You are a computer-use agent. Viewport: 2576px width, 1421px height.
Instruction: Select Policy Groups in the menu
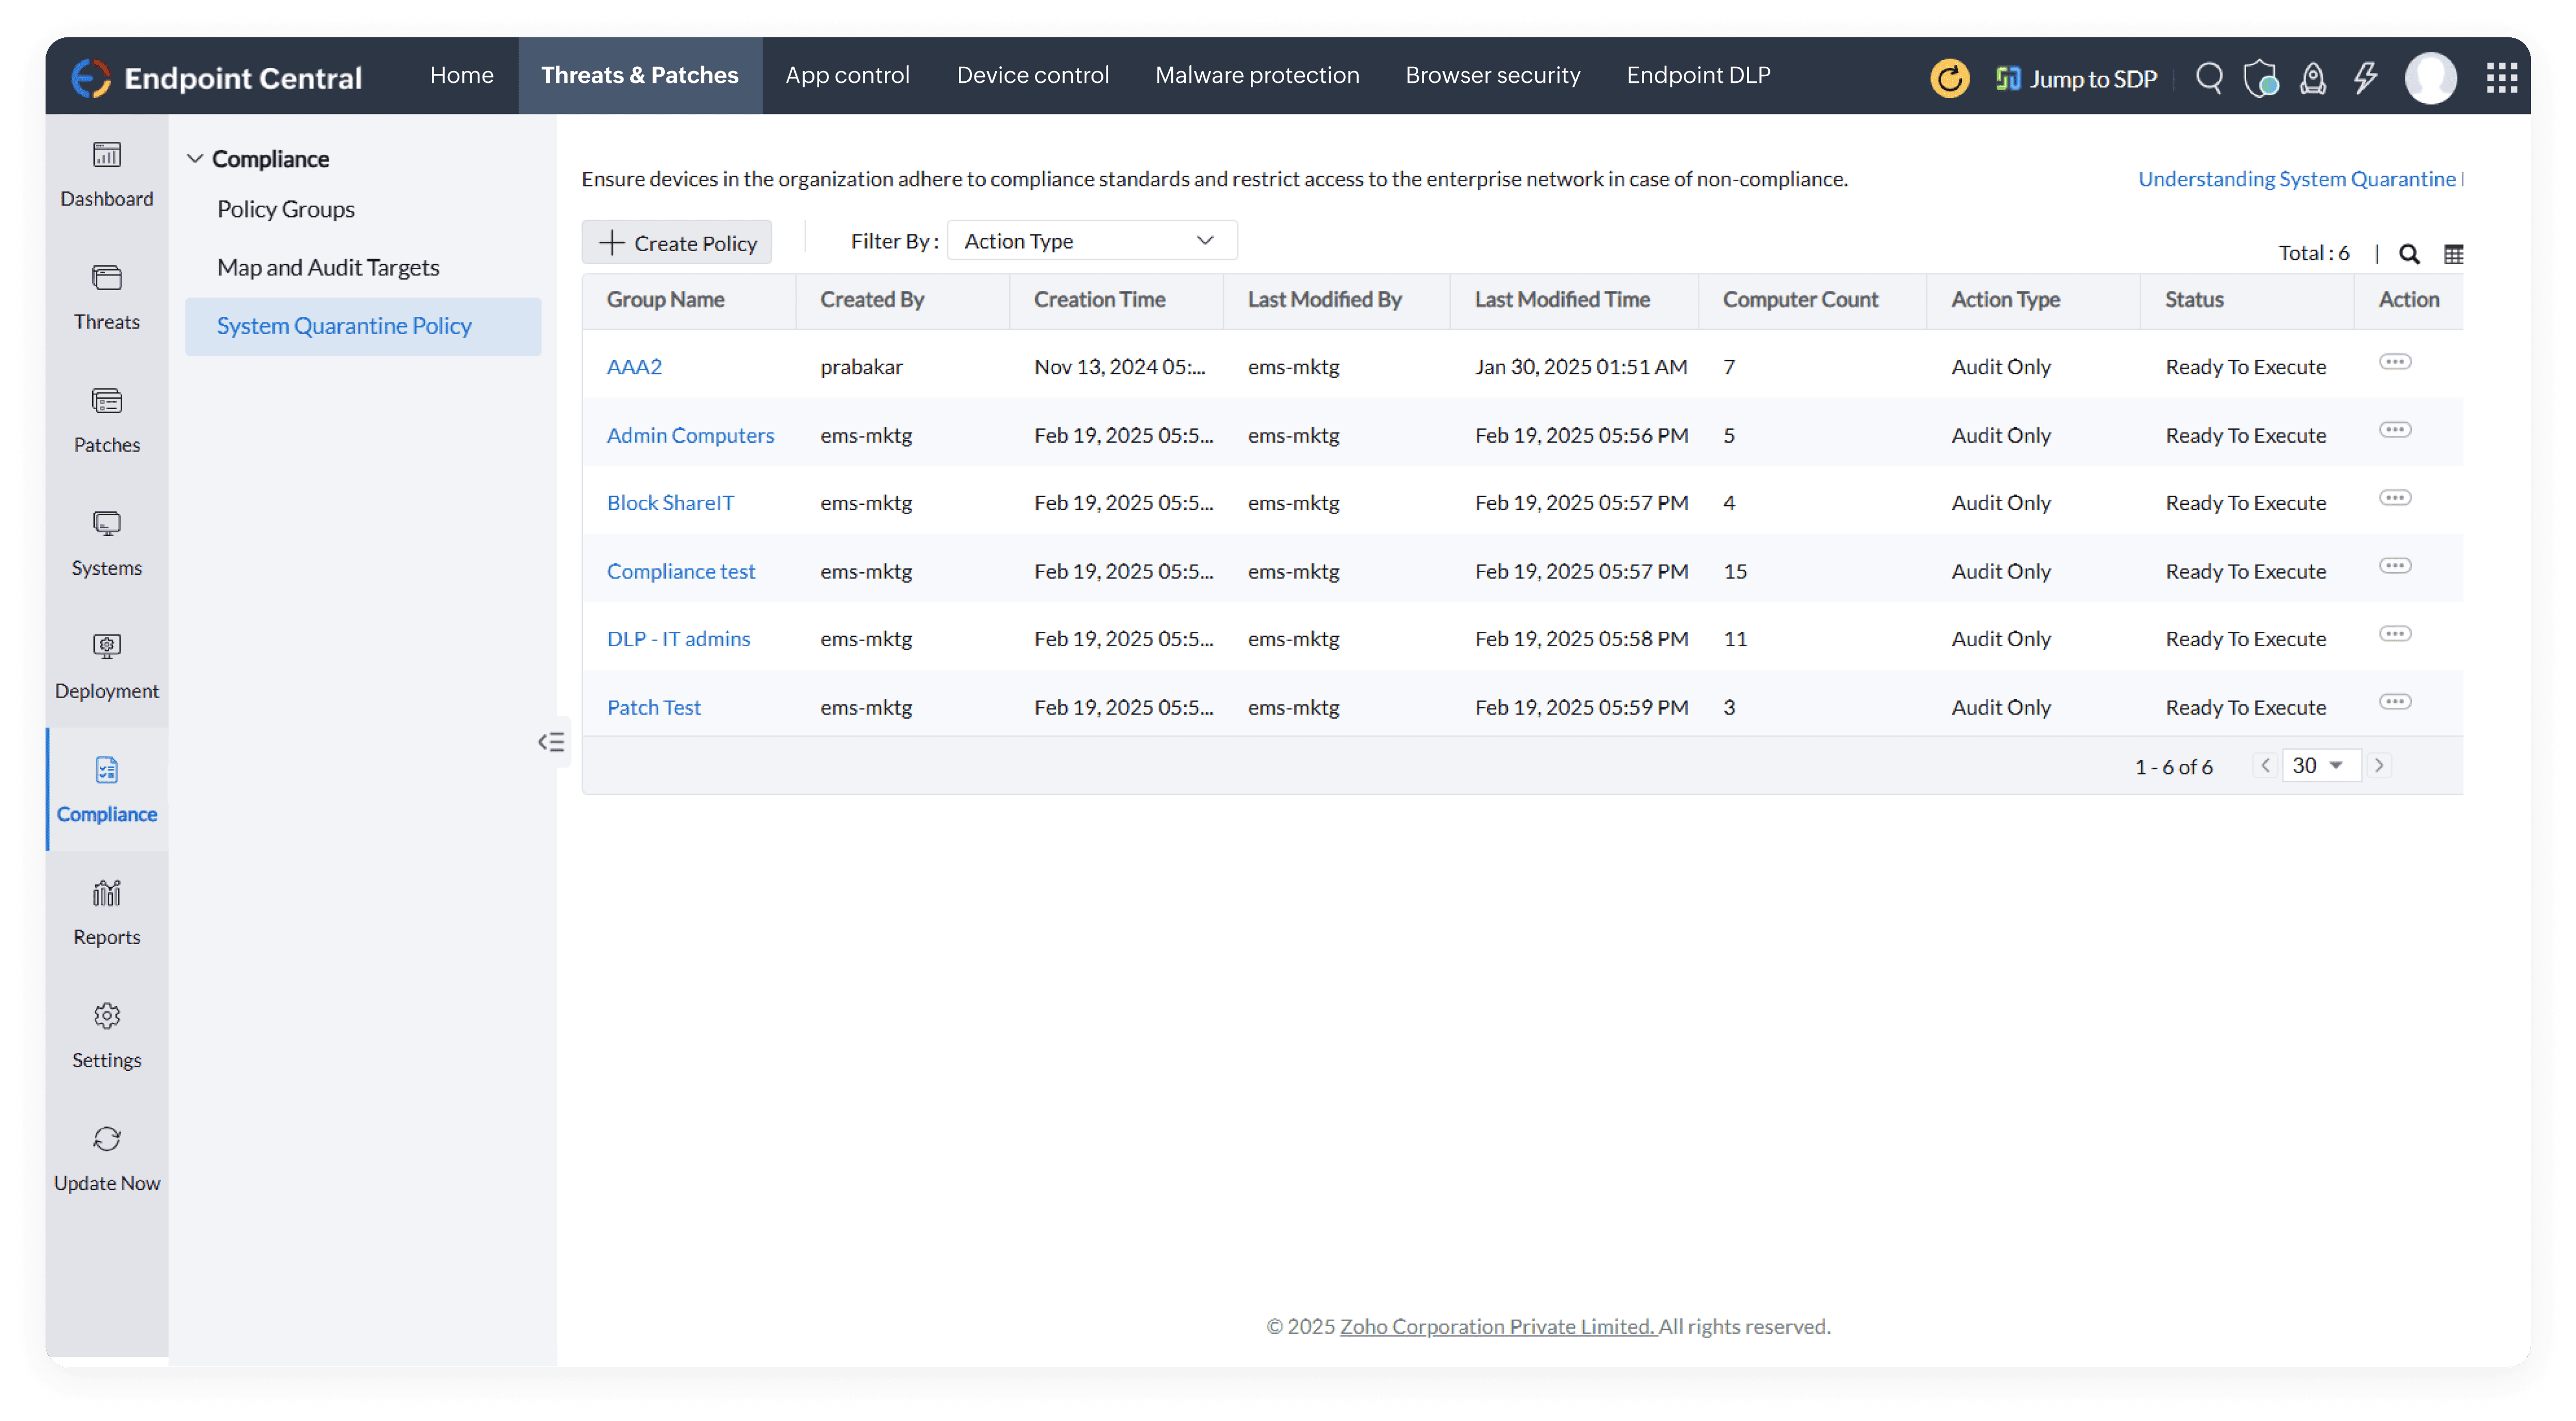pos(285,209)
